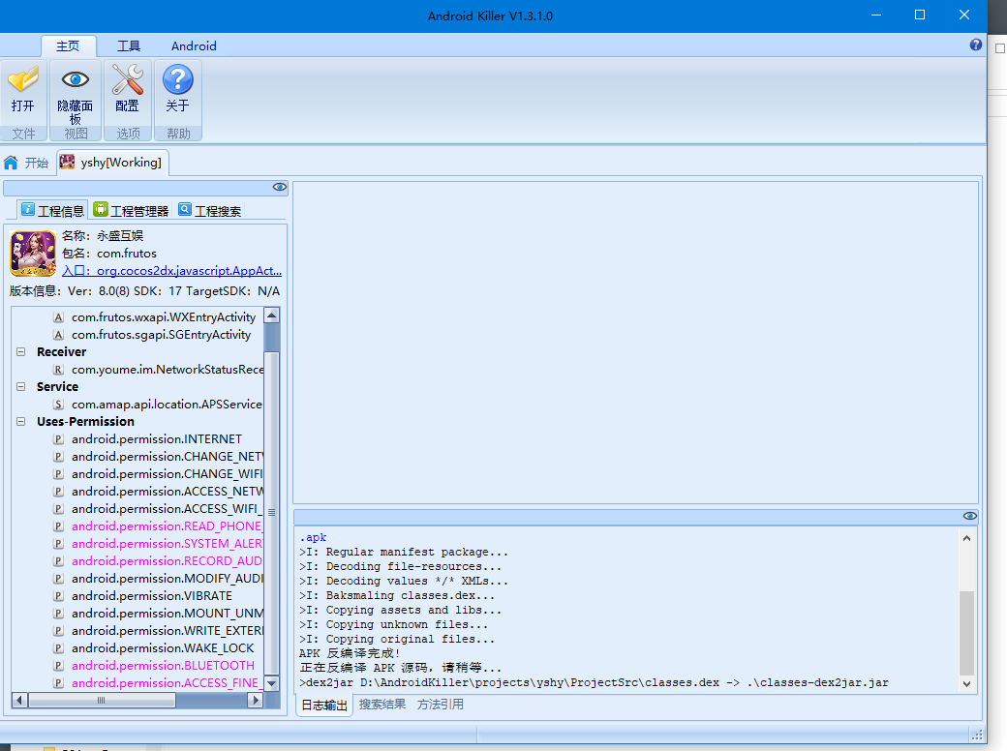Toggle the eye icon above the log output panel

(969, 516)
